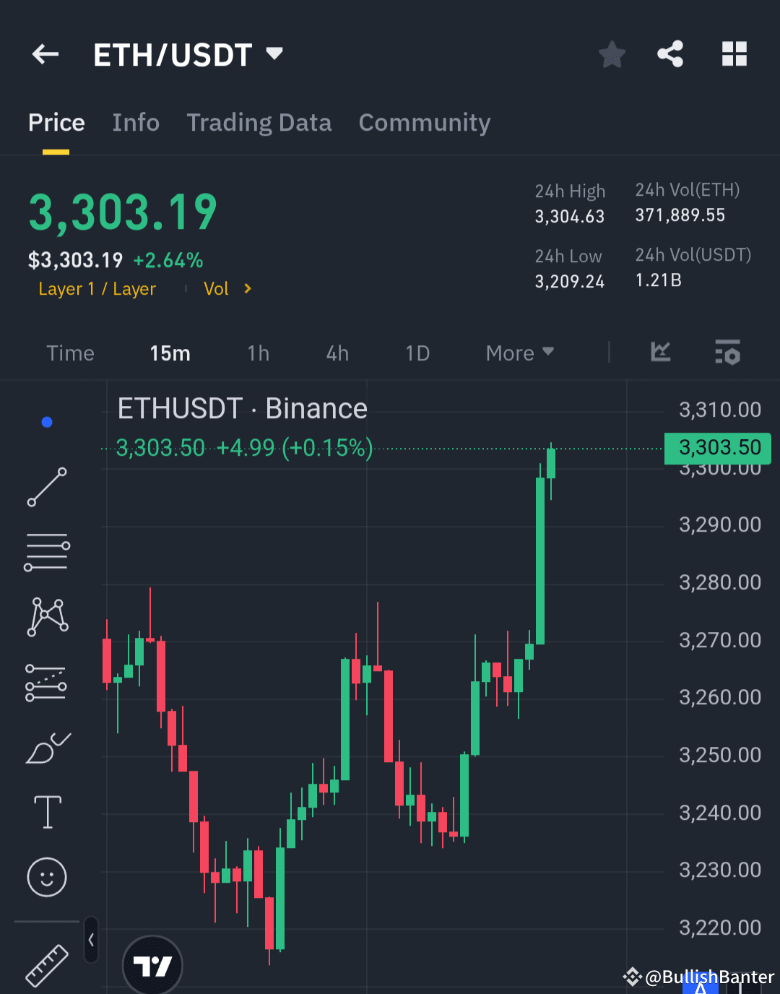Select the text annotation tool

[46, 811]
